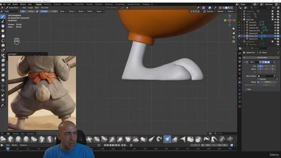Open the Face Sets menu
The height and width of the screenshot is (158, 281).
pos(45,8)
